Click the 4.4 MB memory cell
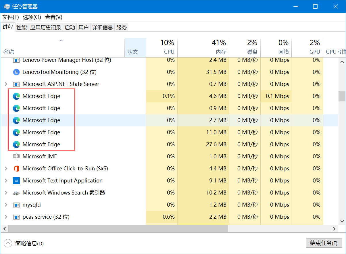The image size is (346, 254). [203, 169]
